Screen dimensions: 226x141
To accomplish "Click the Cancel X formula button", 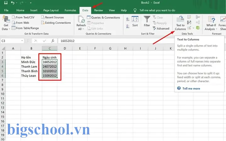I will (x=36, y=41).
